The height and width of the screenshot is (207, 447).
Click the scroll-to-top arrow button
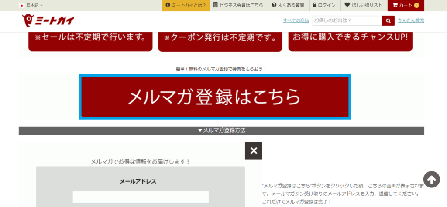pyautogui.click(x=431, y=179)
